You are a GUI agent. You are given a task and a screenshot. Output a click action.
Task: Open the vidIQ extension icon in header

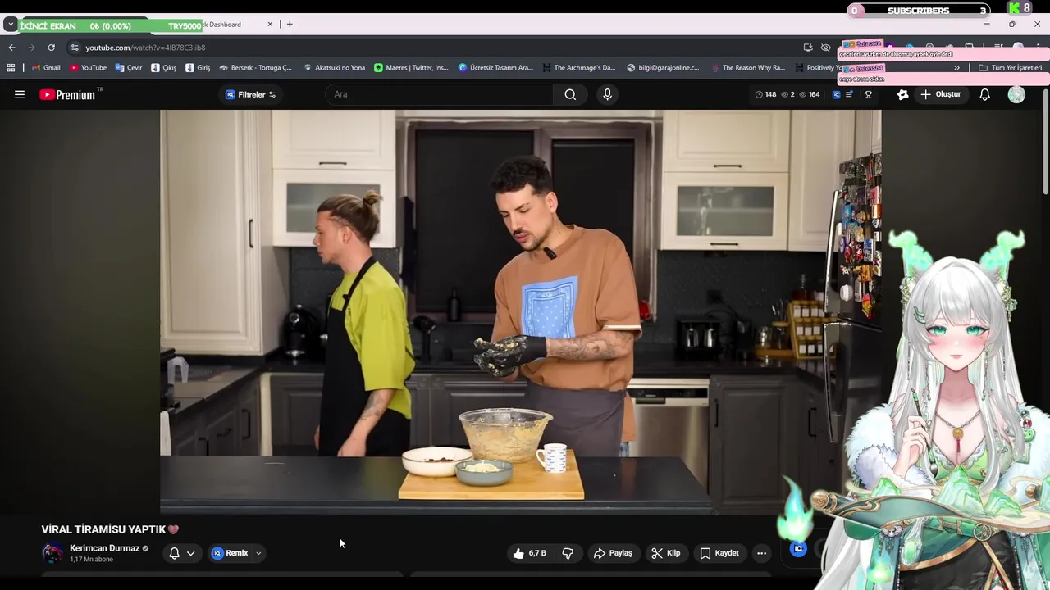point(836,94)
